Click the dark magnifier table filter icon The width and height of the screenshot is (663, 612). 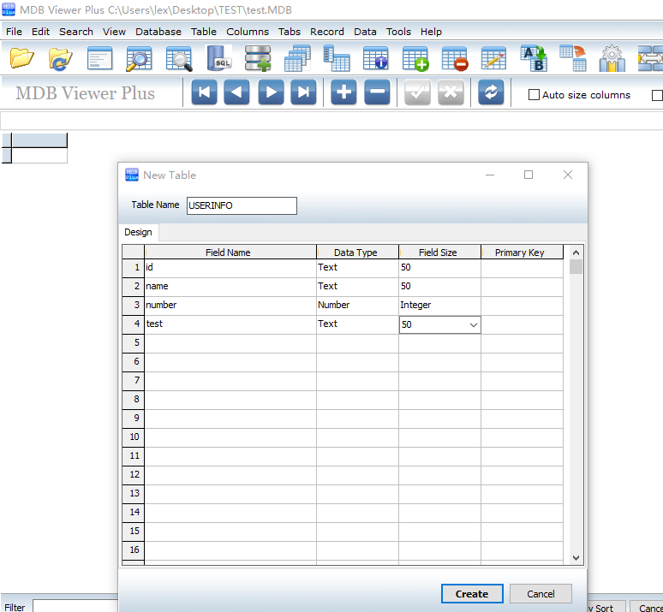click(x=179, y=58)
